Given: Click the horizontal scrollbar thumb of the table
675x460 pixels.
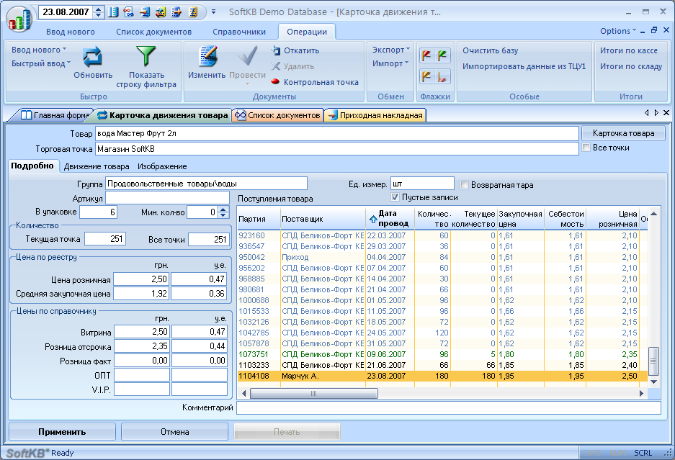Looking at the screenshot, I should (314, 393).
